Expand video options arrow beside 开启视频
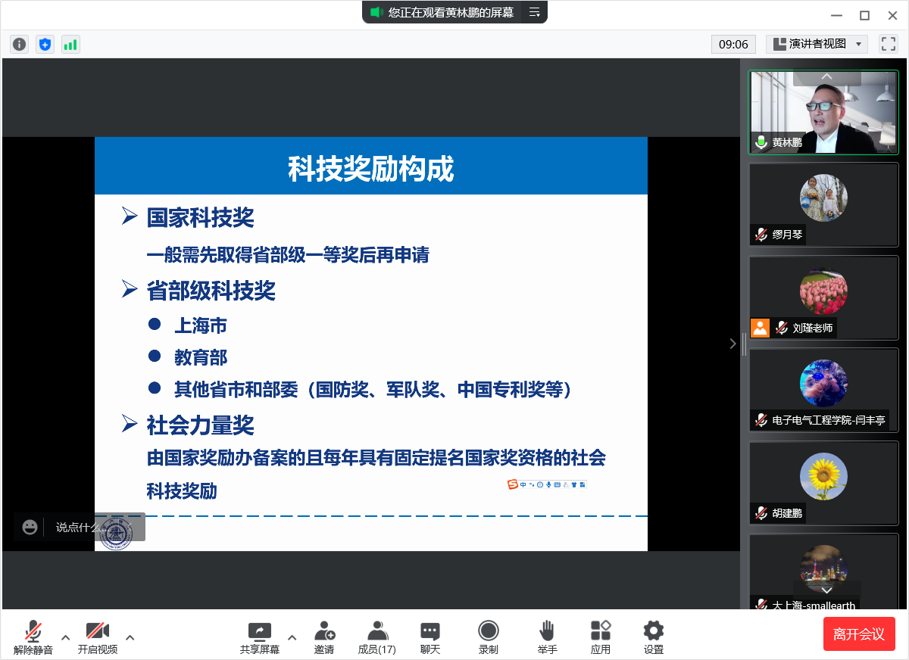The height and width of the screenshot is (660, 909). [130, 637]
